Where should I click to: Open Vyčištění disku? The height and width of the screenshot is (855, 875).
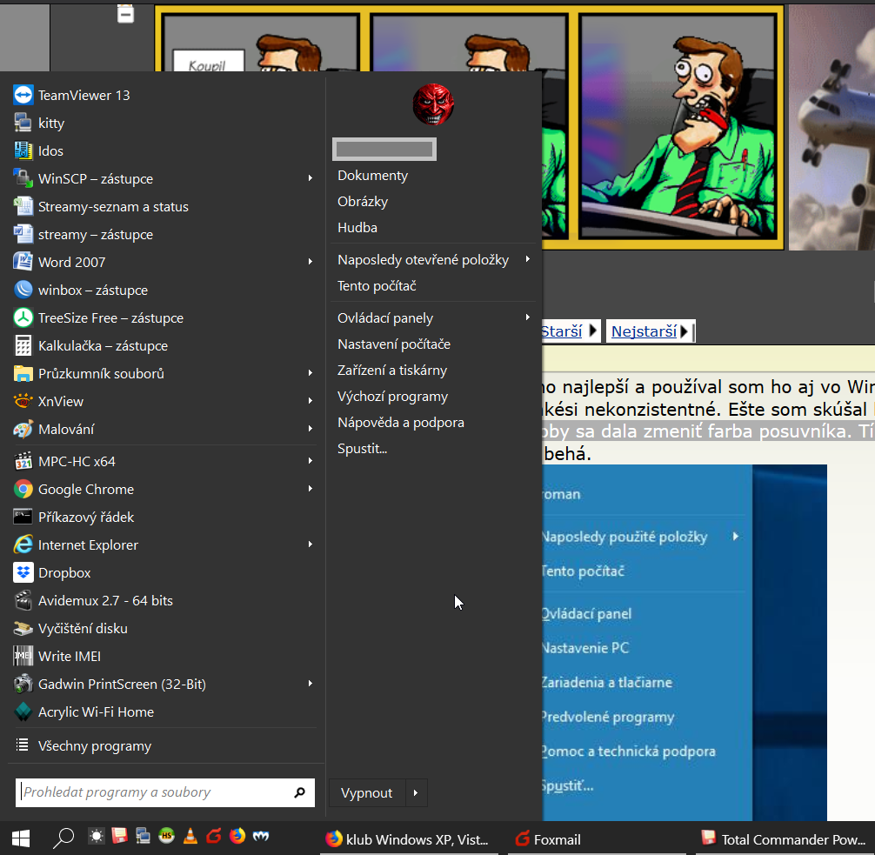pos(164,628)
